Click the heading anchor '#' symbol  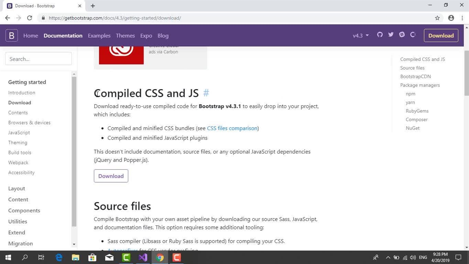pos(206,93)
